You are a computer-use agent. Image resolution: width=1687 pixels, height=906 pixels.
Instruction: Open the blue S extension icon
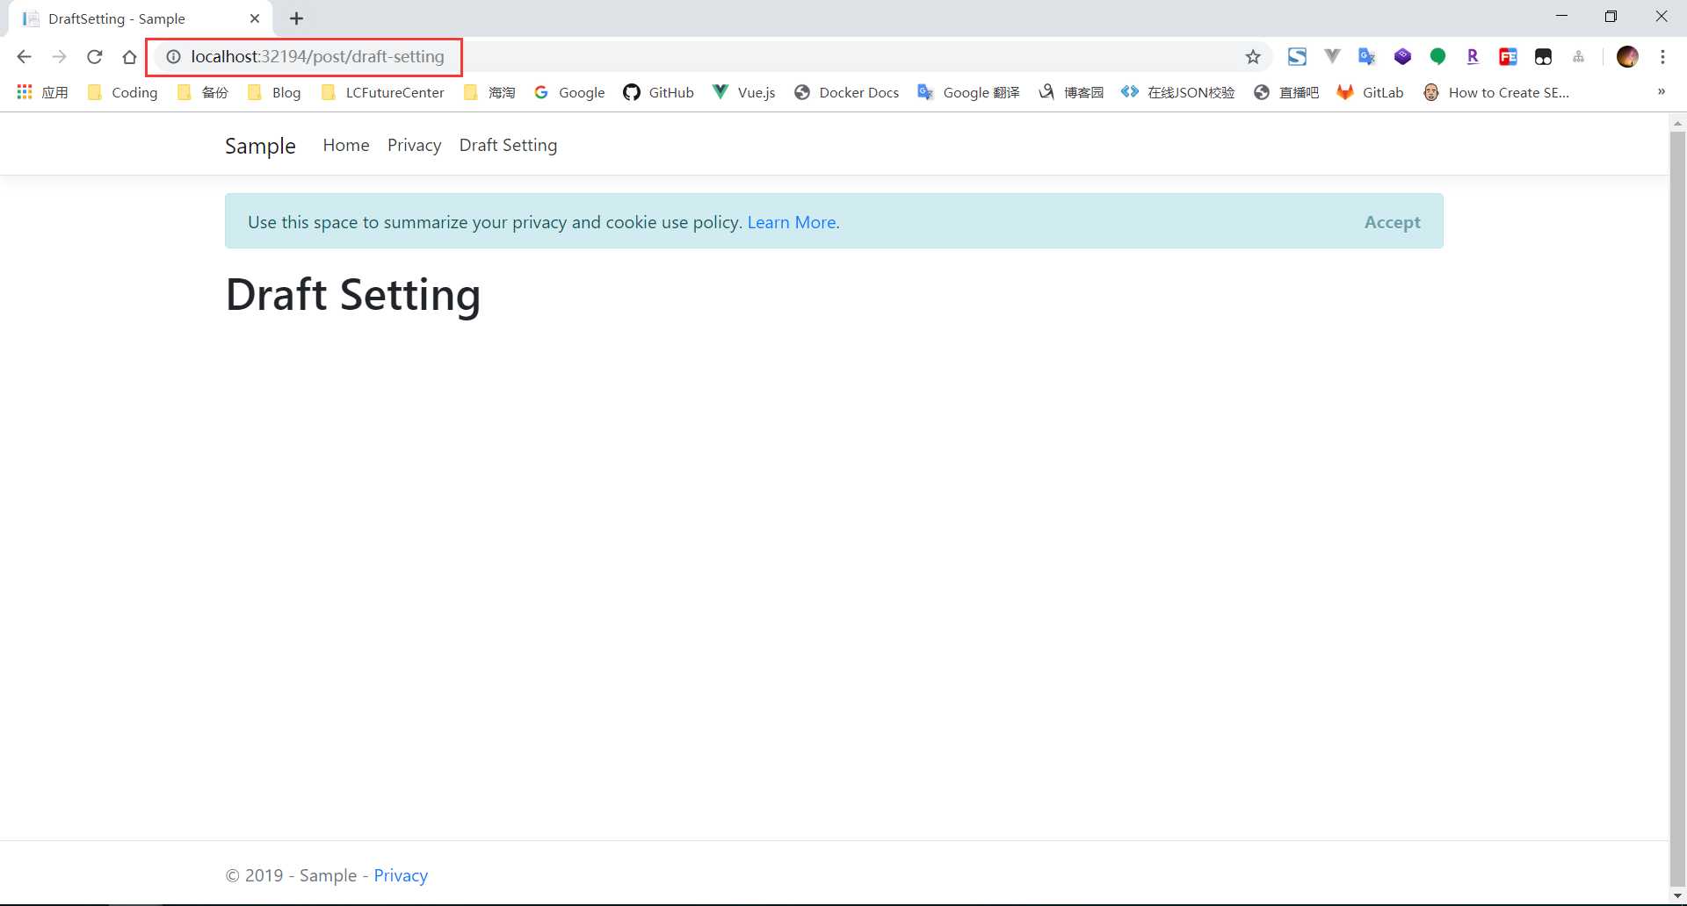(1297, 57)
